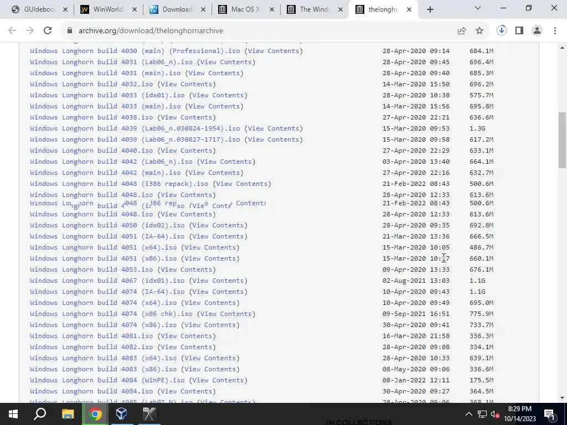Click the muted volume tray icon
Screen dimensions: 567x425
coord(495,414)
